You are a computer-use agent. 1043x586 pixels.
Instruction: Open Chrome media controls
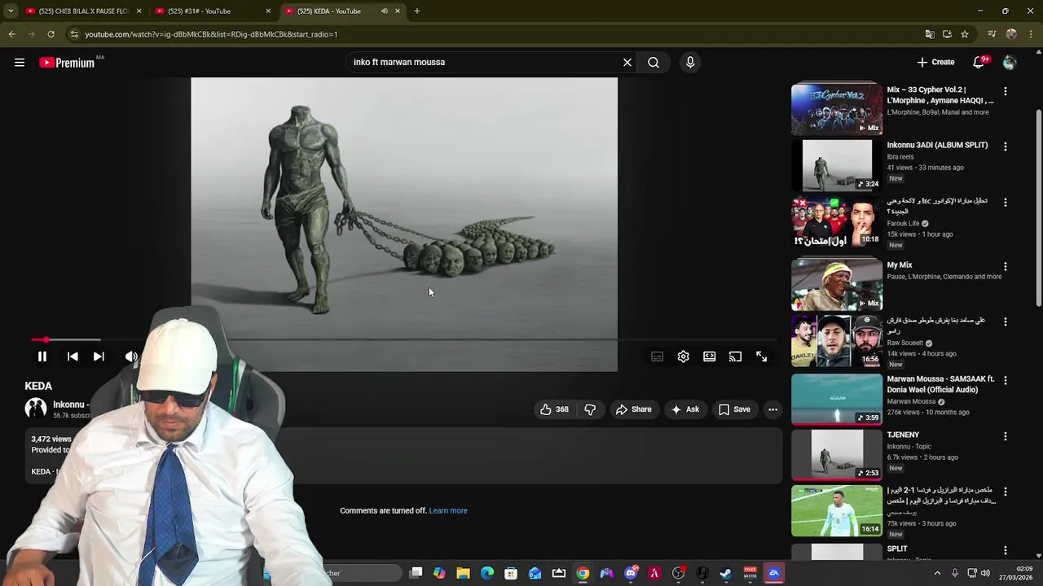pos(992,34)
